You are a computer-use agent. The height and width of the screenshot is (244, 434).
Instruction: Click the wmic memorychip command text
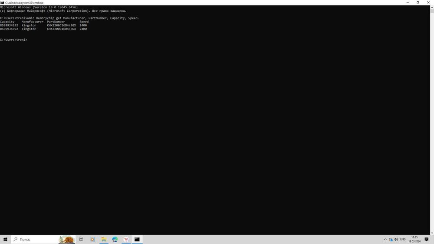pyautogui.click(x=83, y=18)
